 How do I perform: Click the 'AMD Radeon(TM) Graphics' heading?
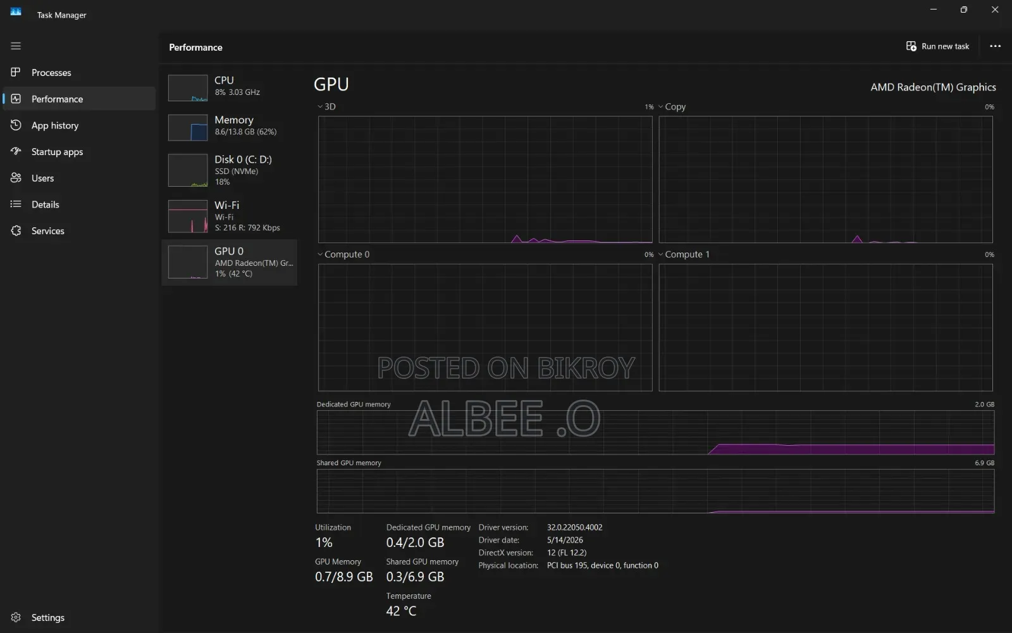[933, 87]
